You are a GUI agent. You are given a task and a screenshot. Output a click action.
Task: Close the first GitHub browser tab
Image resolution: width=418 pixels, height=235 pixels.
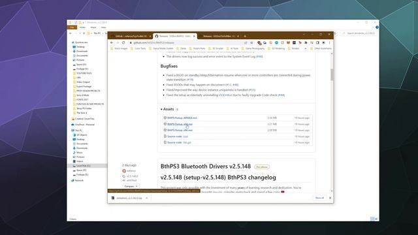[x=150, y=36]
